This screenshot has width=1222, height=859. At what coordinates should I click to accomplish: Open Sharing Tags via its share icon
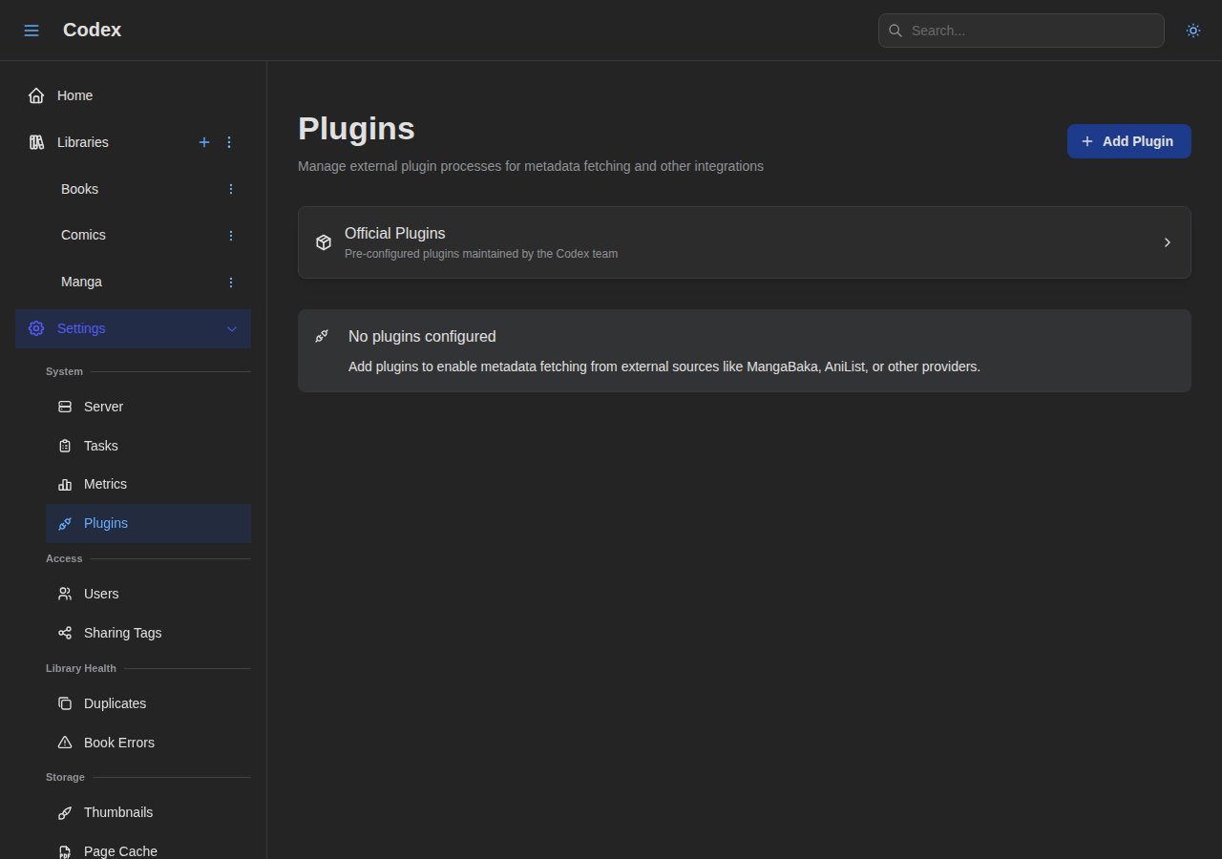65,633
